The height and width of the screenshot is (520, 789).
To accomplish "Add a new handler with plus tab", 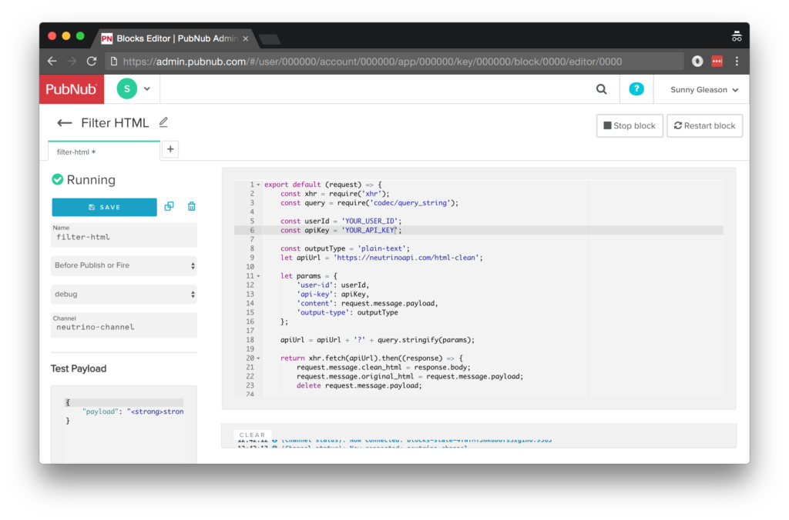I will pos(170,150).
